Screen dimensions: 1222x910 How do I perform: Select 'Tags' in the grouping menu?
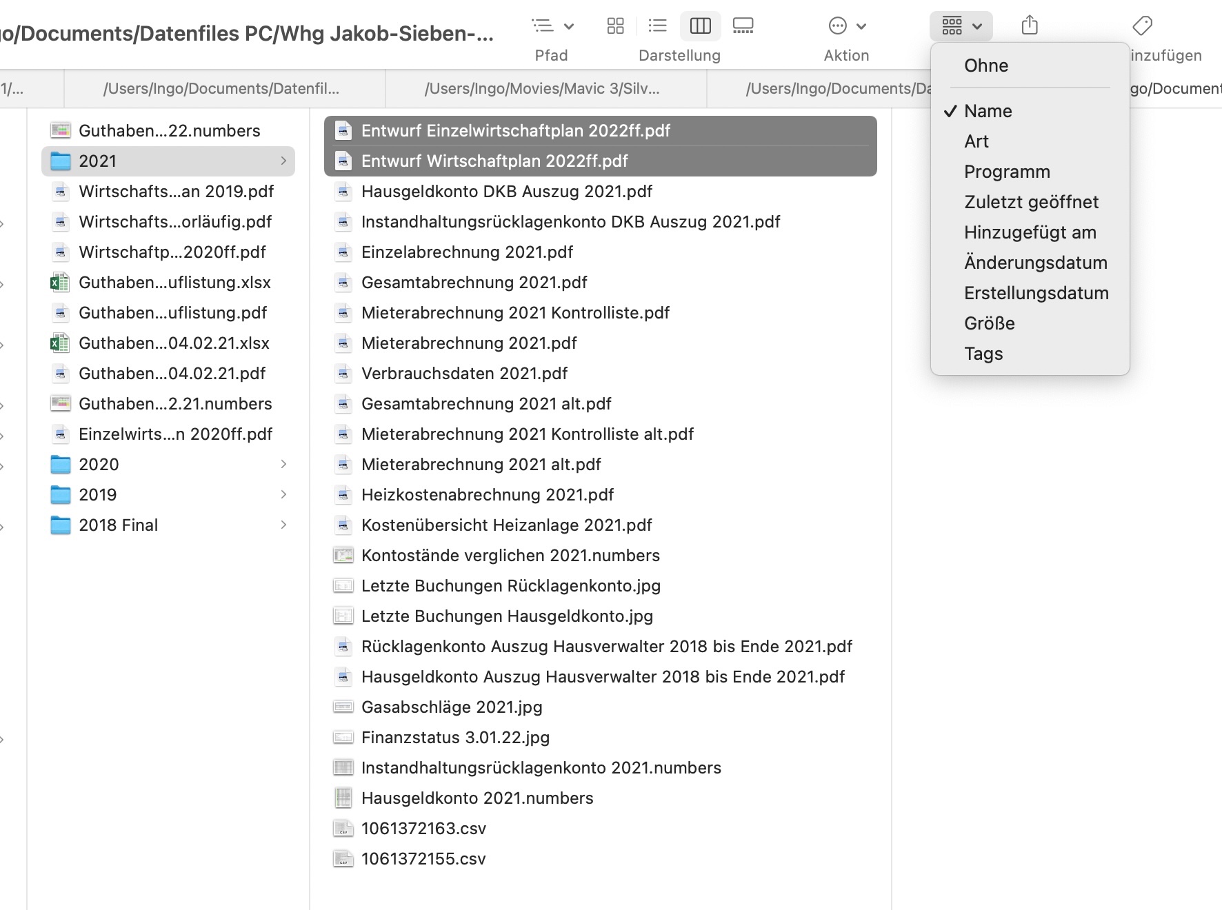pos(983,354)
